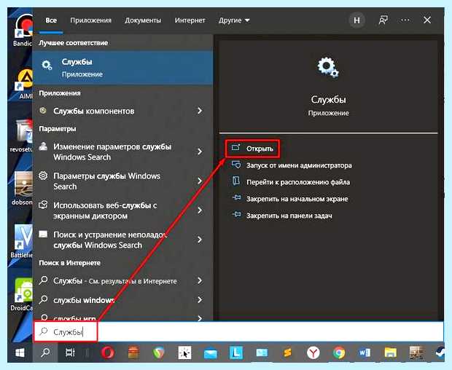Open File Explorer from the taskbar

390,353
